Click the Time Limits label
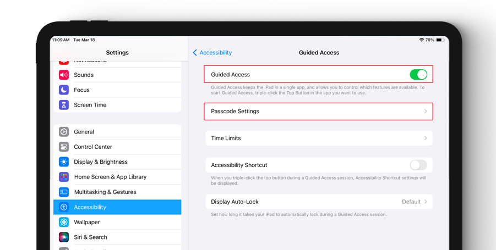 coord(226,138)
